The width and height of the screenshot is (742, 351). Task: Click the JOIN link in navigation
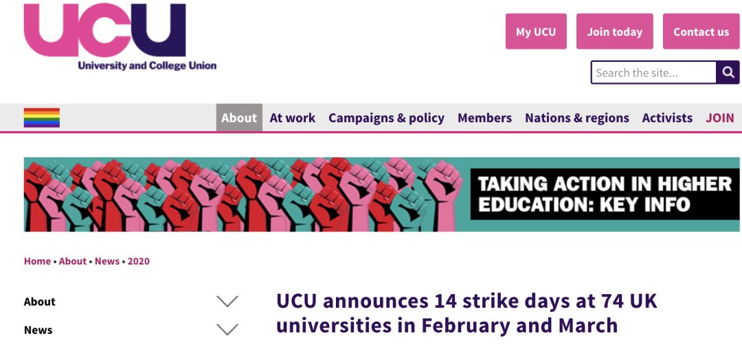[720, 117]
